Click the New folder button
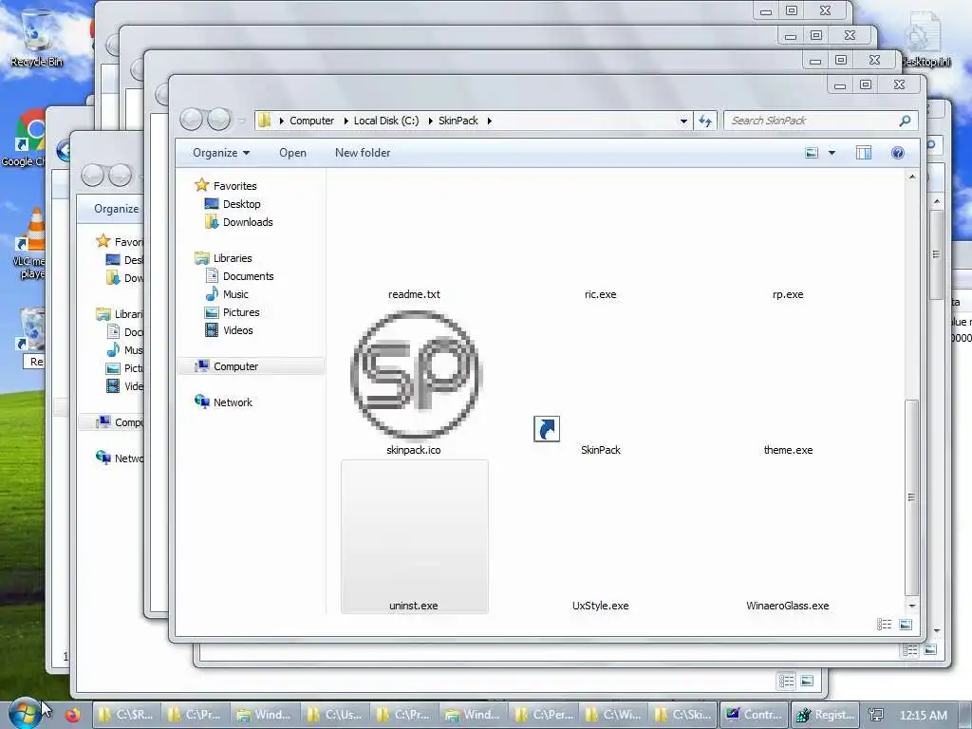The height and width of the screenshot is (729, 972). pos(363,153)
